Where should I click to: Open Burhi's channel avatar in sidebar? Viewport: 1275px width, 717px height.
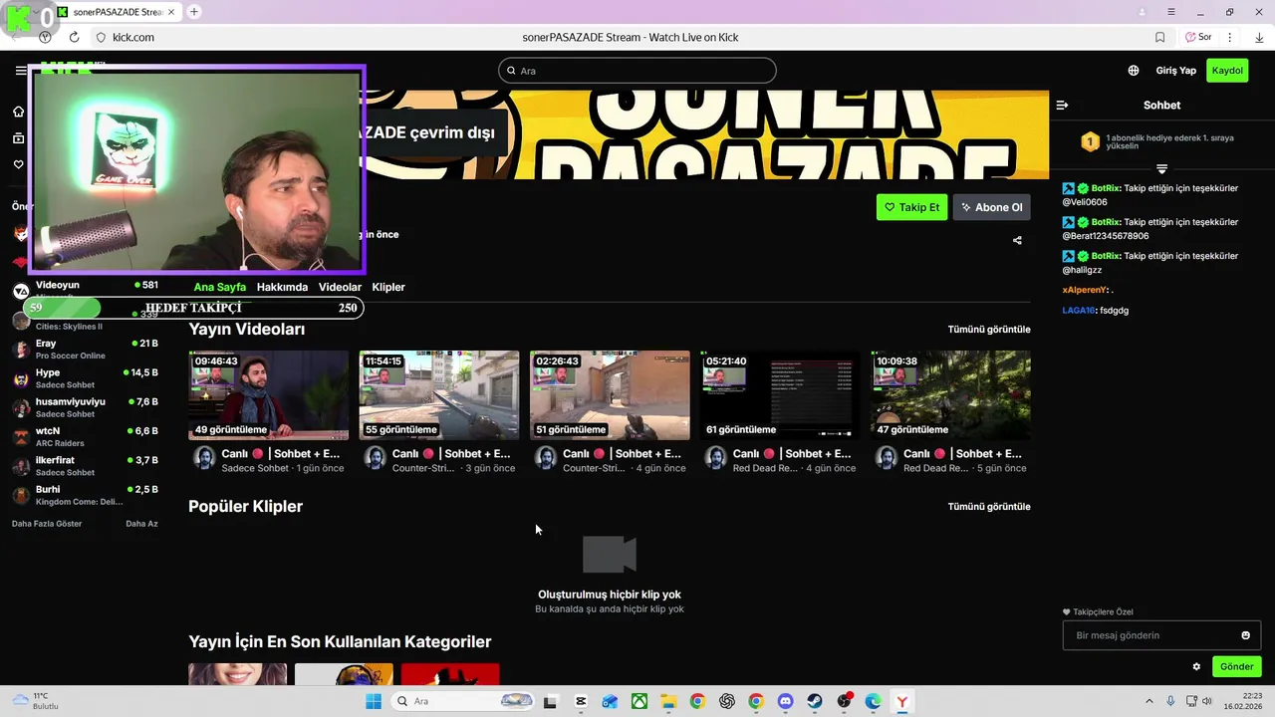21,495
